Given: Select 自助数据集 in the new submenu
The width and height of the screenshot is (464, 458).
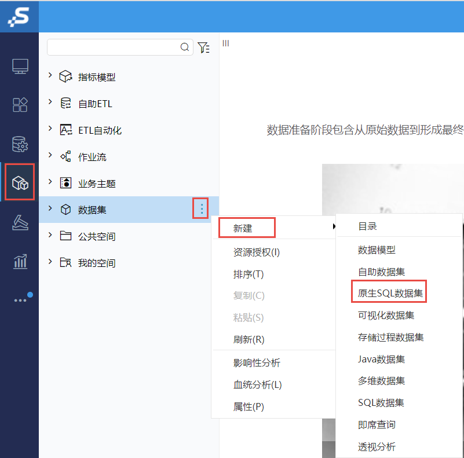Looking at the screenshot, I should [x=381, y=272].
